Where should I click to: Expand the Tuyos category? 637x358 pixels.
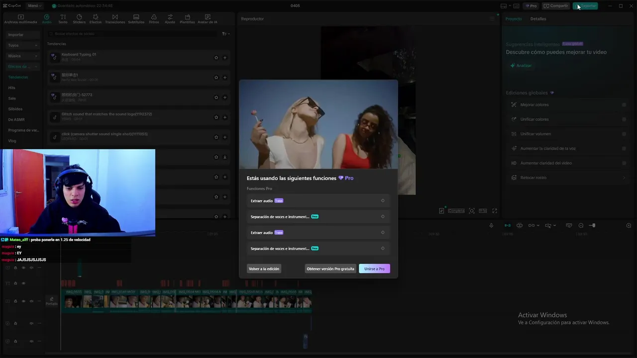[x=22, y=45]
